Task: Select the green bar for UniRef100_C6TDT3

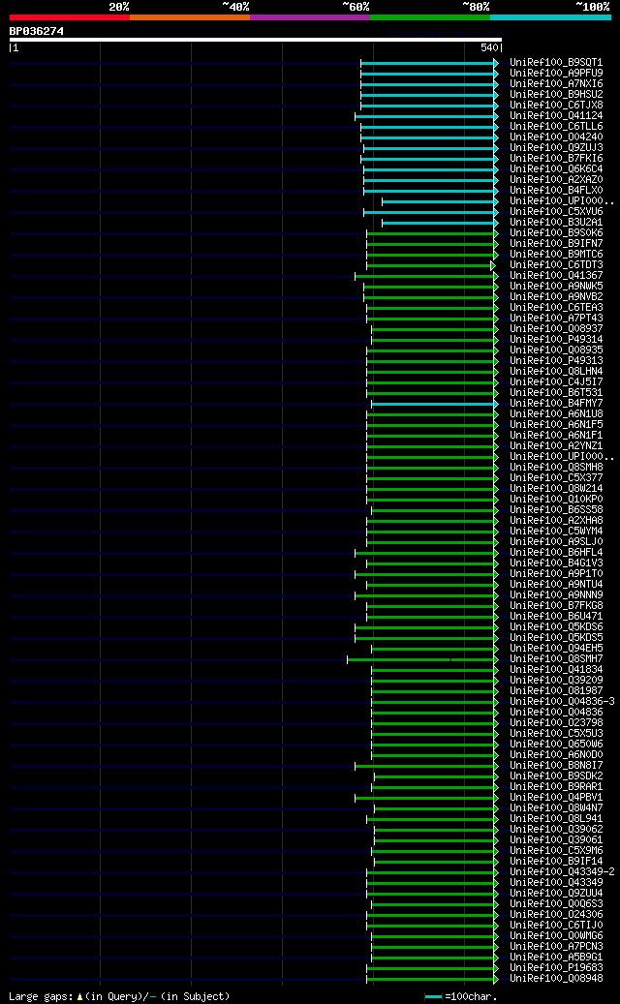Action: 429,265
